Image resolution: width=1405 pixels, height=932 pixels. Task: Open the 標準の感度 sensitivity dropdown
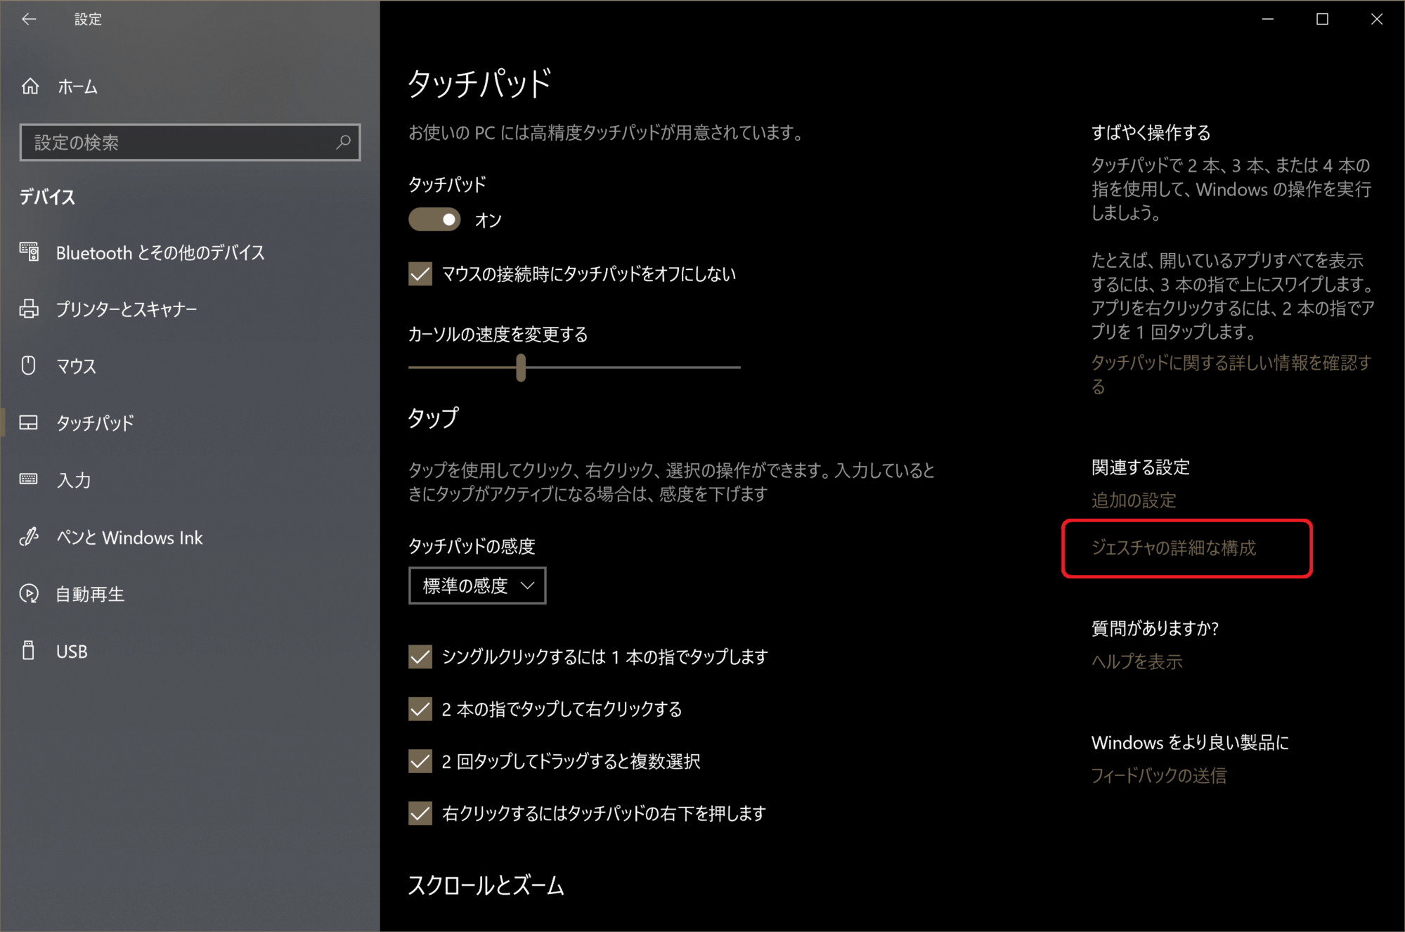[477, 585]
